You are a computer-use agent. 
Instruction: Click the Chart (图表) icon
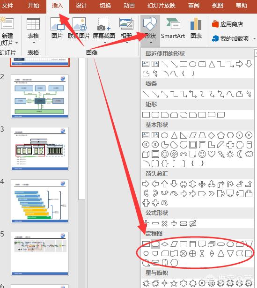(196, 29)
